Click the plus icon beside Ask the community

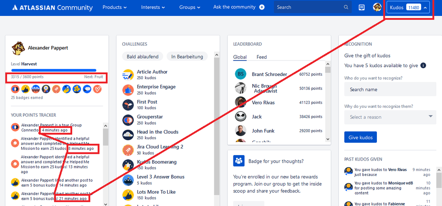262,8
